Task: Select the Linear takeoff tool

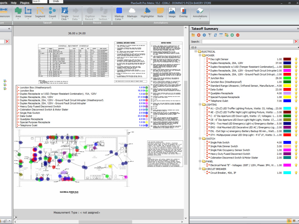Action: point(28,13)
